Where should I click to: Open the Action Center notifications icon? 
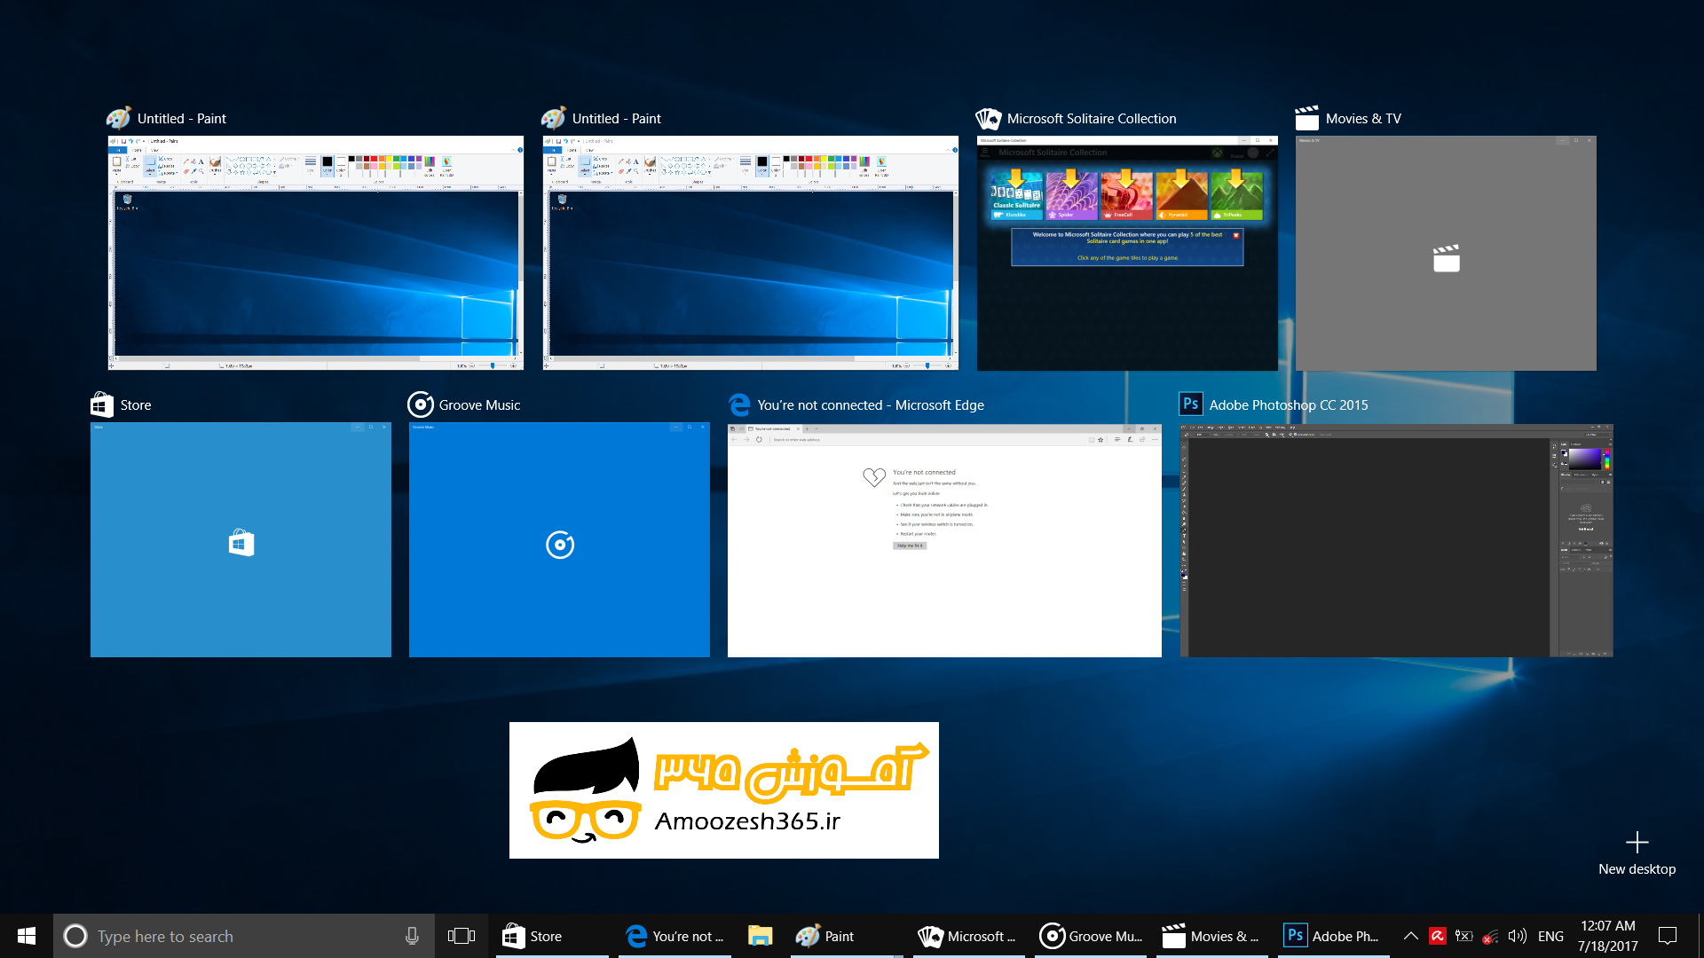click(1668, 936)
